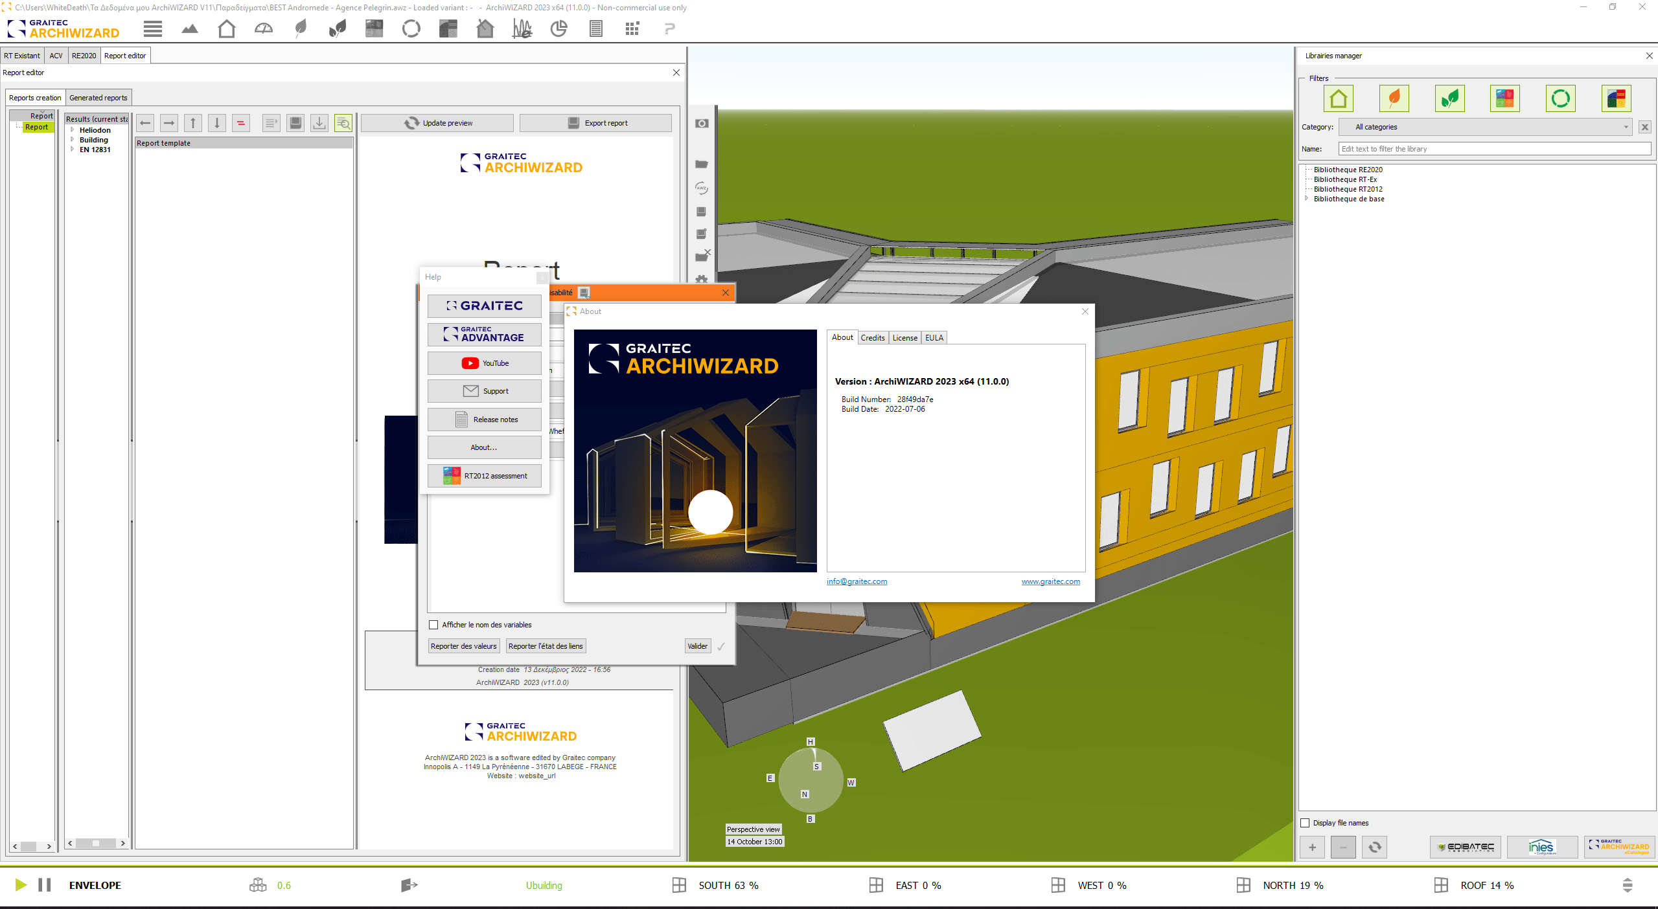Select the grid/array tool icon
Image resolution: width=1658 pixels, height=909 pixels.
tap(630, 31)
